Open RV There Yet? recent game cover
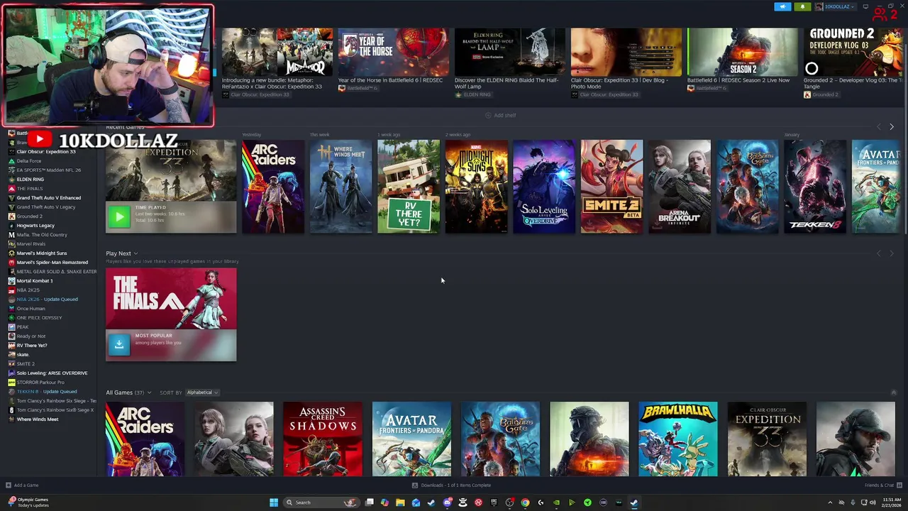The image size is (908, 511). [409, 187]
